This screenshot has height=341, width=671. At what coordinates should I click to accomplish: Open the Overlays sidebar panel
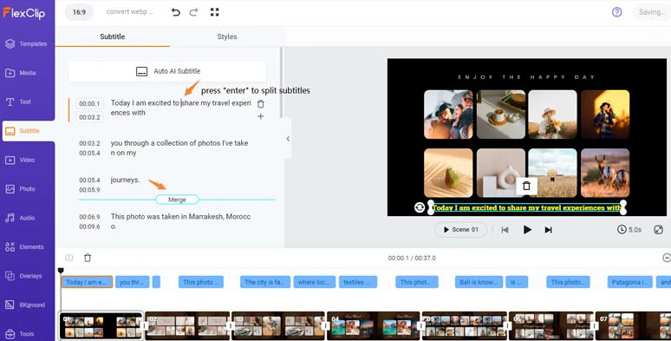27,276
